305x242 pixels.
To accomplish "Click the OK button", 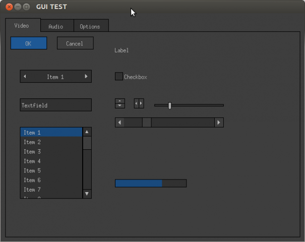I will tap(28, 43).
